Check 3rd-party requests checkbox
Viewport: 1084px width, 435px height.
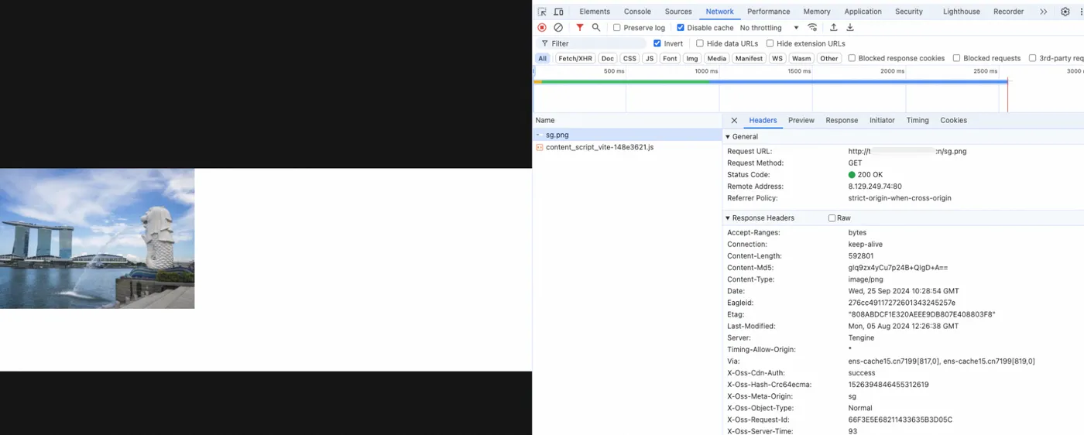click(1033, 58)
